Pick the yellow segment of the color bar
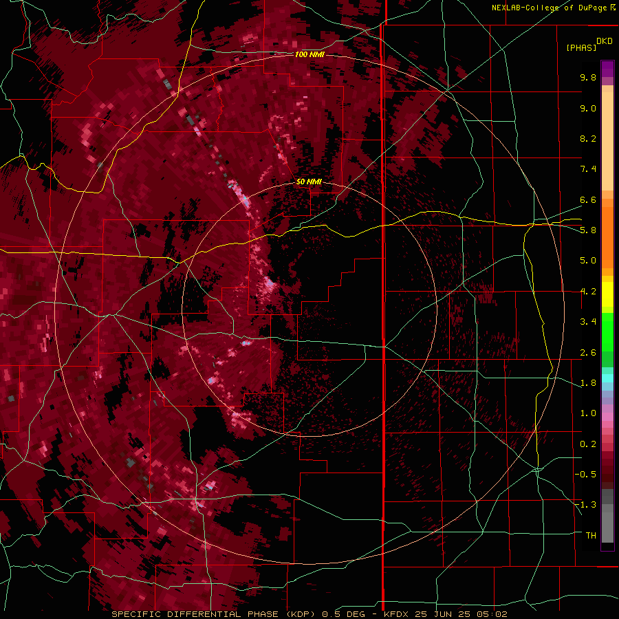This screenshot has height=619, width=619. (607, 294)
